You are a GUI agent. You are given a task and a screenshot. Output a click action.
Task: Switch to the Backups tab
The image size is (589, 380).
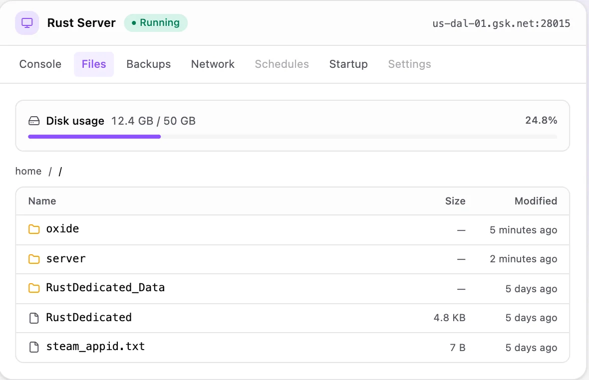(148, 64)
